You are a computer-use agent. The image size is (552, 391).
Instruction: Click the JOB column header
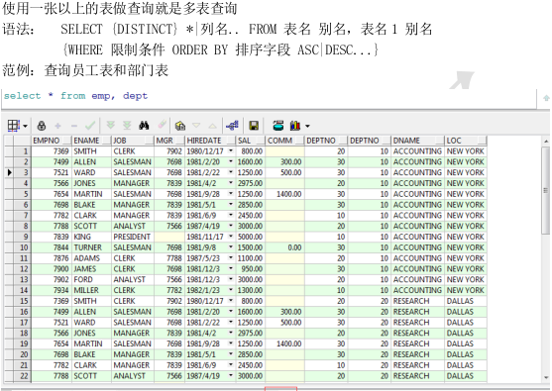click(x=133, y=141)
